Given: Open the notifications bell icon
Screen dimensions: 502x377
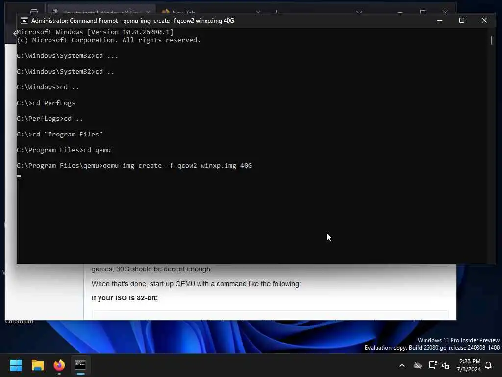Looking at the screenshot, I should [488, 365].
